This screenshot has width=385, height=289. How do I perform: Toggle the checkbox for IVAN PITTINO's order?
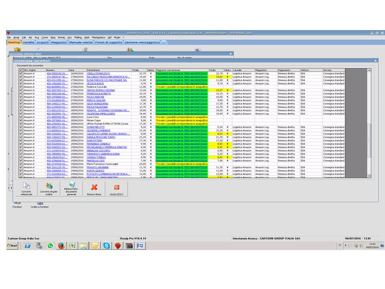(x=20, y=140)
